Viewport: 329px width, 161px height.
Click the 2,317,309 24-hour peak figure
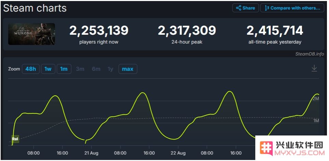pyautogui.click(x=187, y=30)
